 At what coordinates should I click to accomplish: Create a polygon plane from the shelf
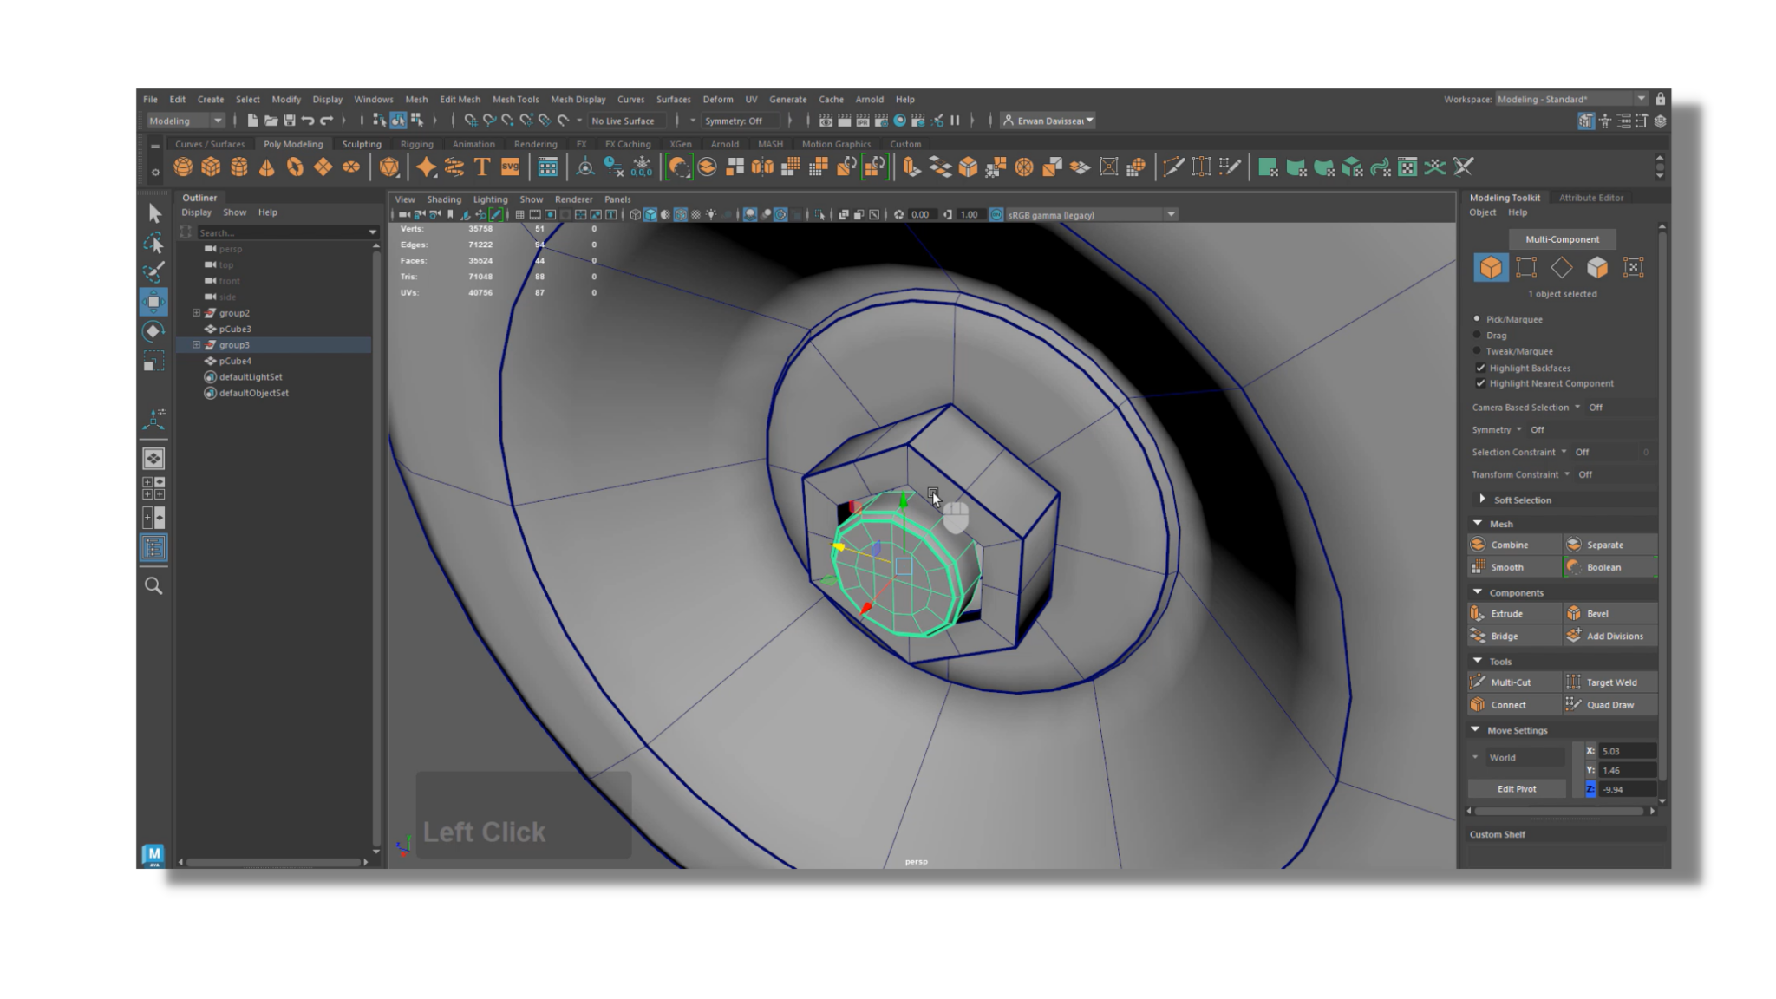[x=323, y=167]
